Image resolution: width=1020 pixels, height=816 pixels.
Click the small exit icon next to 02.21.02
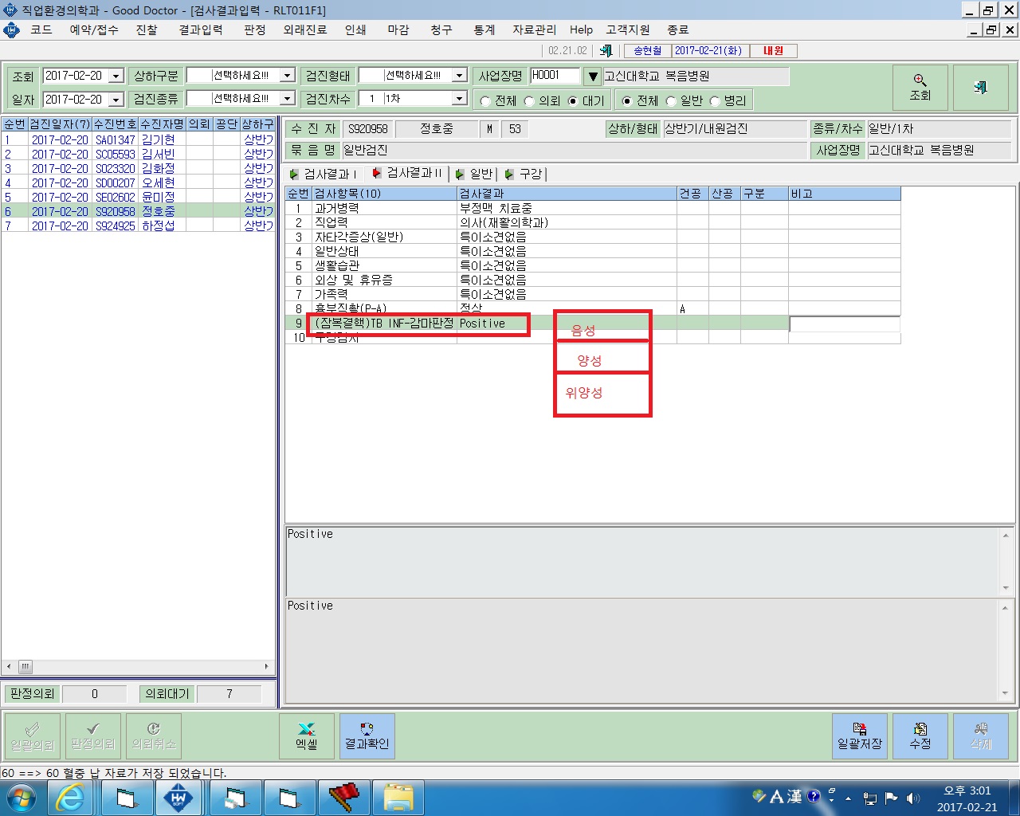point(606,50)
